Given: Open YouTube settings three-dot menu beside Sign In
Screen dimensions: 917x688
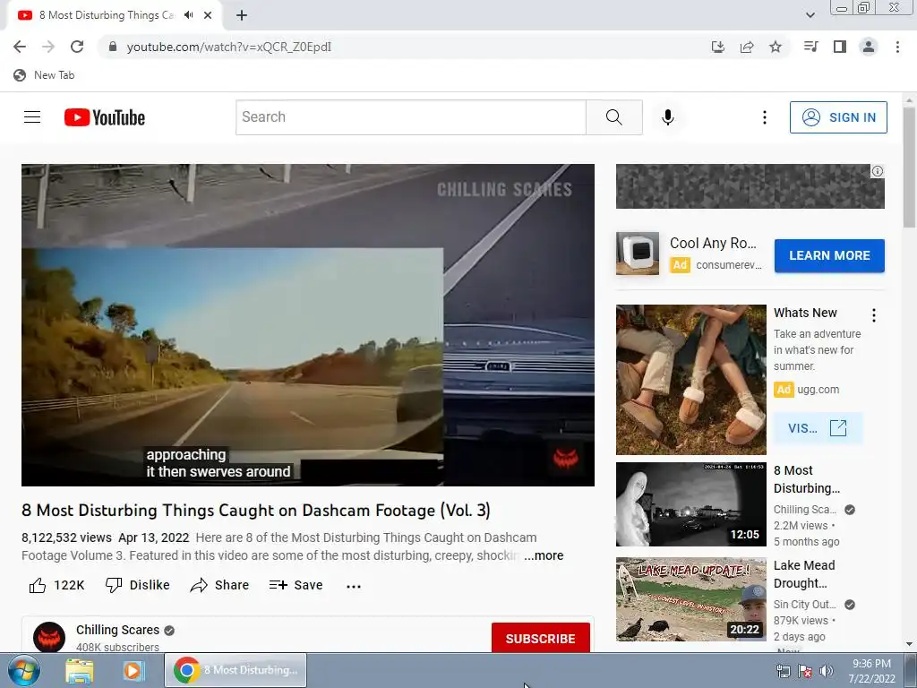Looking at the screenshot, I should point(765,117).
